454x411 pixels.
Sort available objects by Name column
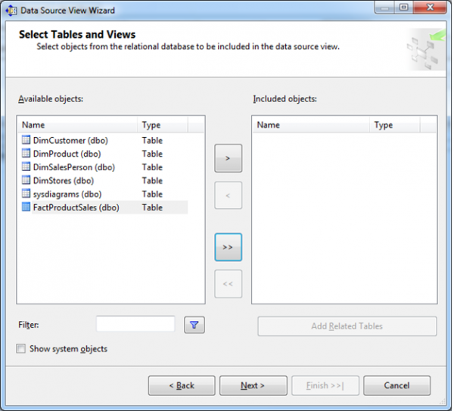[x=77, y=125]
